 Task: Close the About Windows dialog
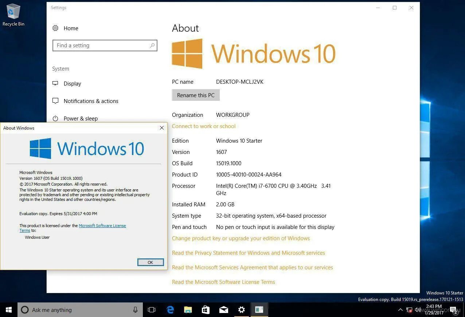click(x=162, y=128)
